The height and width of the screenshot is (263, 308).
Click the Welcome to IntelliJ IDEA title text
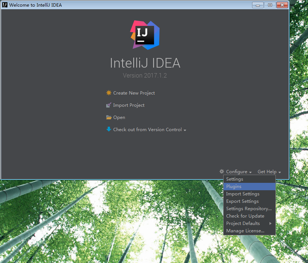36,5
